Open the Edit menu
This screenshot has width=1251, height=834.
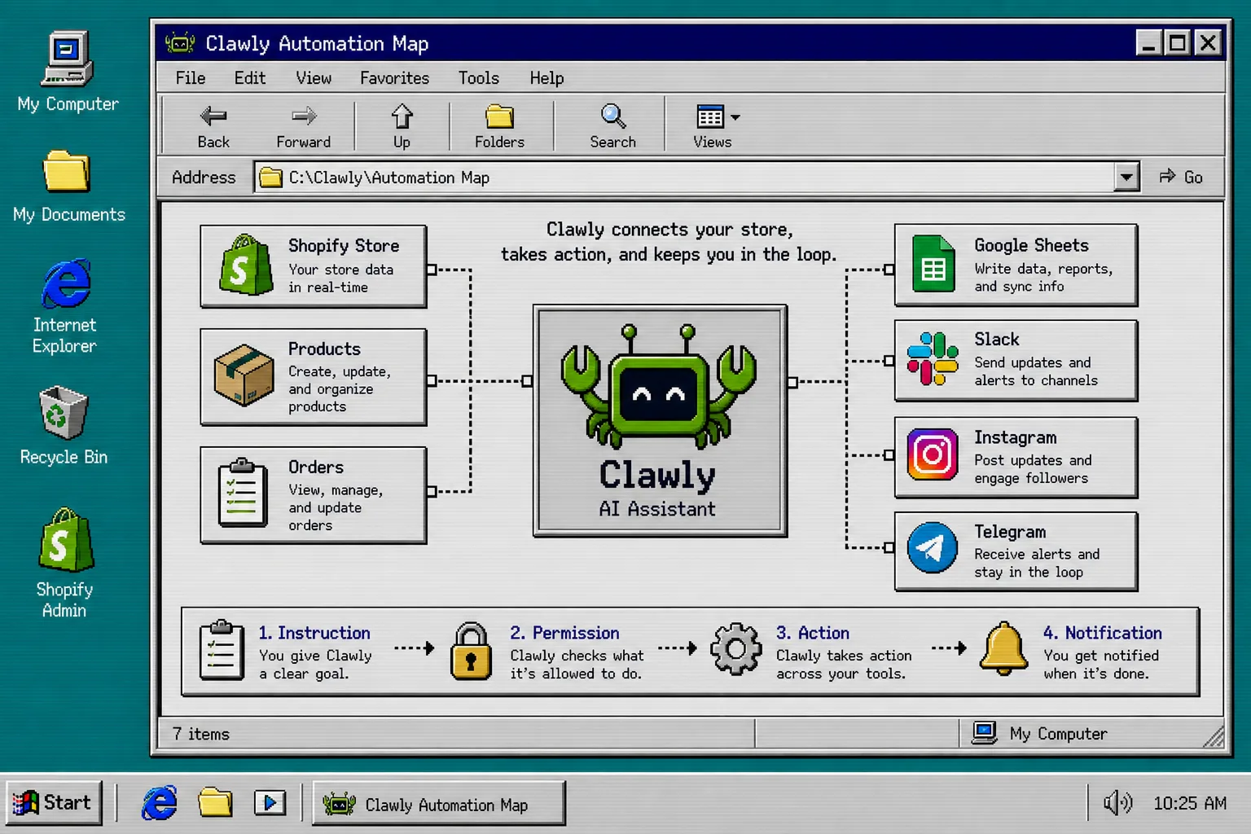[250, 78]
